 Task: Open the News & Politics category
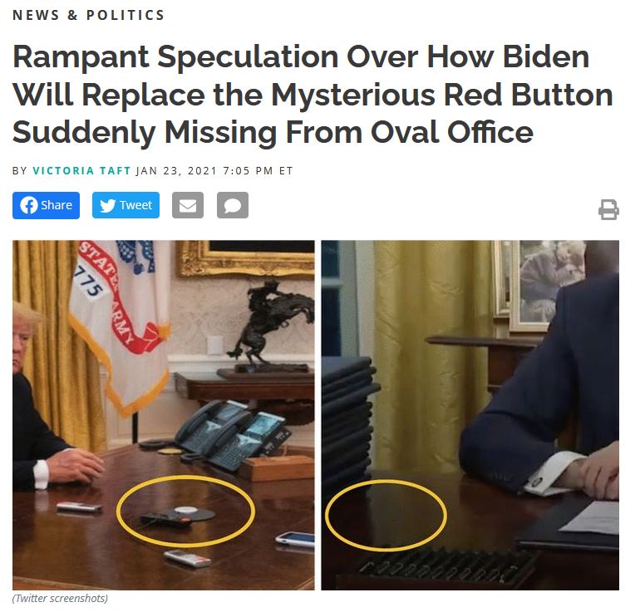(x=89, y=15)
